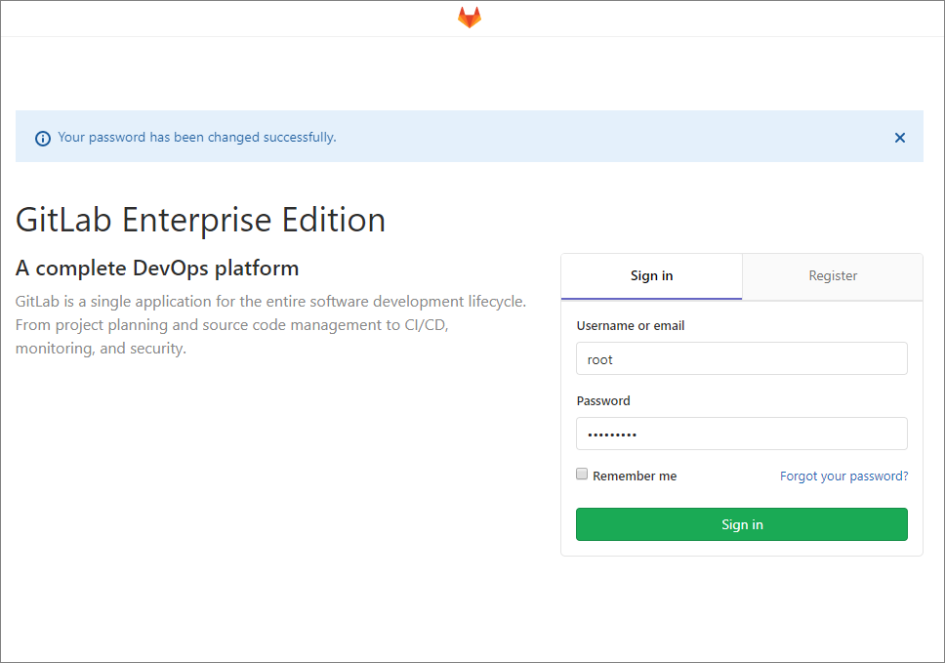Click the password changed successfully message
This screenshot has height=663, width=945.
point(197,138)
